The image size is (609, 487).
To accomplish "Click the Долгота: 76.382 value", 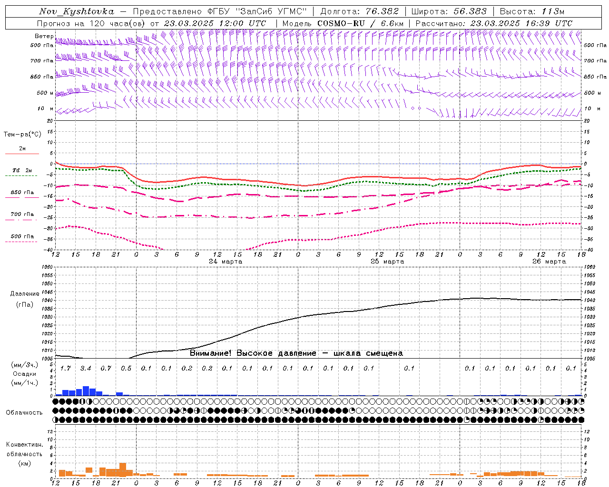I will tap(359, 11).
